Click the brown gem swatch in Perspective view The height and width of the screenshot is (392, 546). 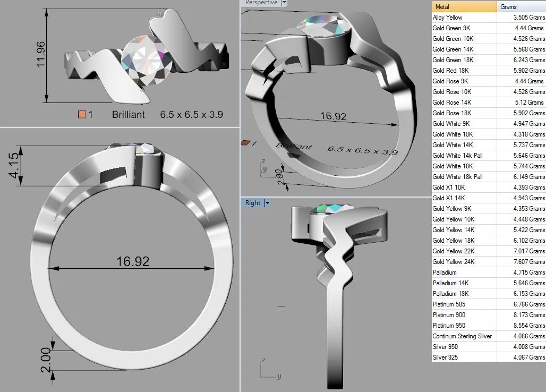point(246,143)
